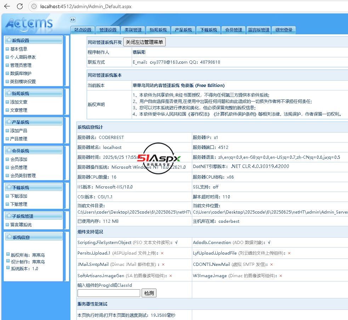348x320 pixels.
Task: Click the 文章管理 sidebar link
Action: coord(19,110)
